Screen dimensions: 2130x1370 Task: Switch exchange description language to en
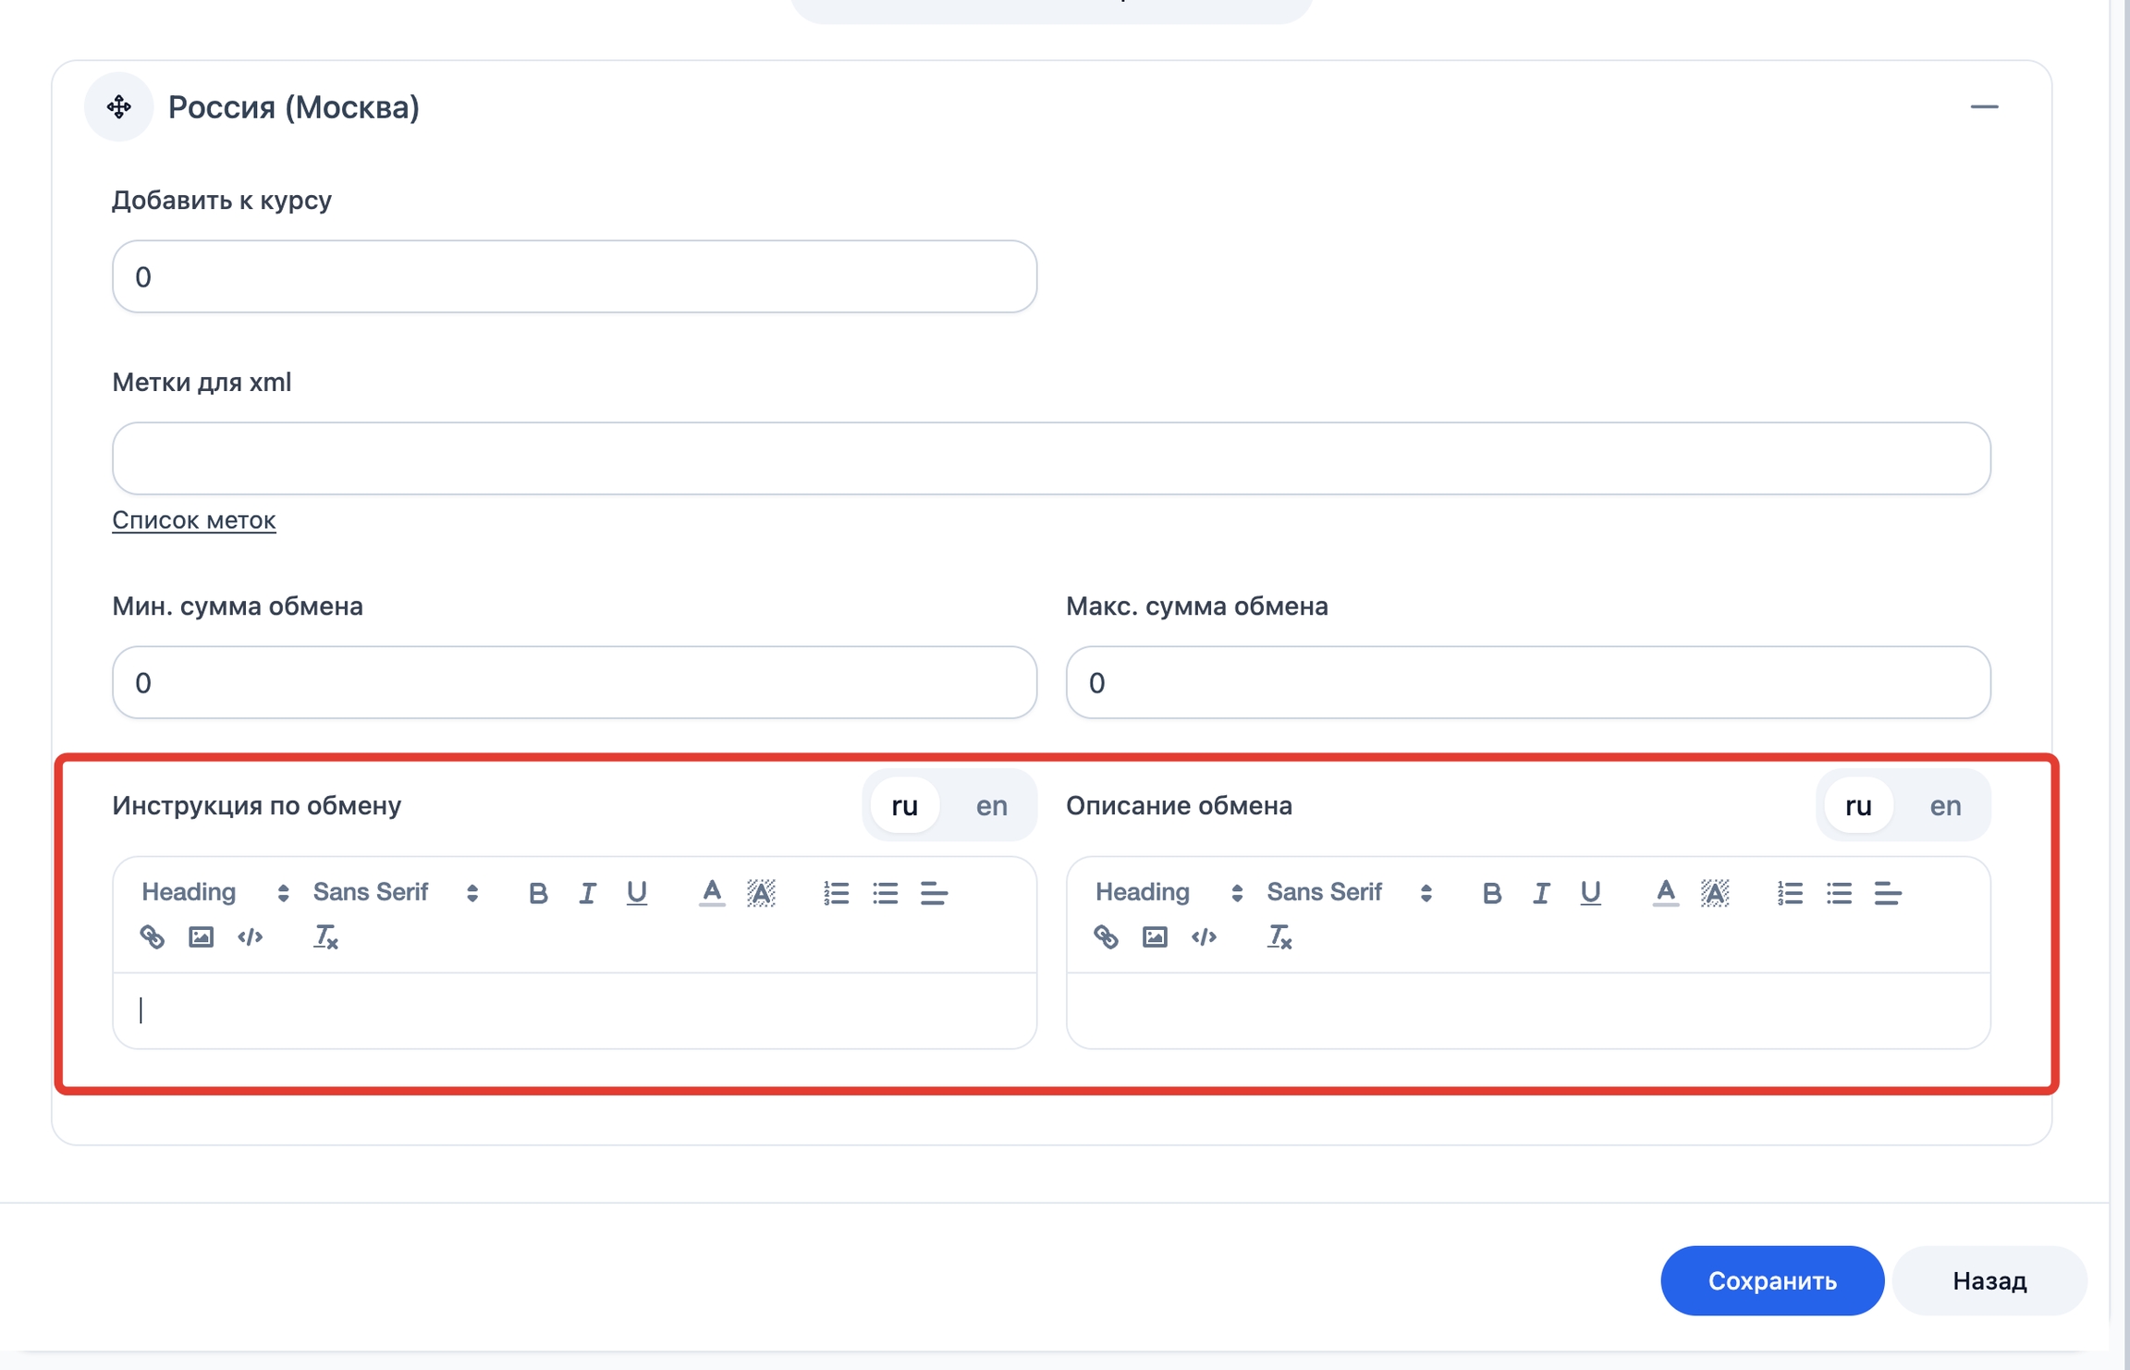[x=1945, y=805]
